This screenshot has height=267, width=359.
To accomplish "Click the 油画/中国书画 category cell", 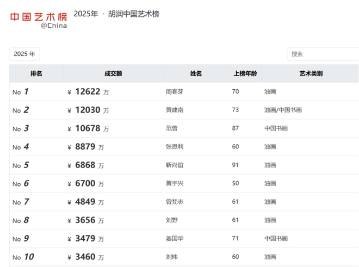I will (x=283, y=110).
